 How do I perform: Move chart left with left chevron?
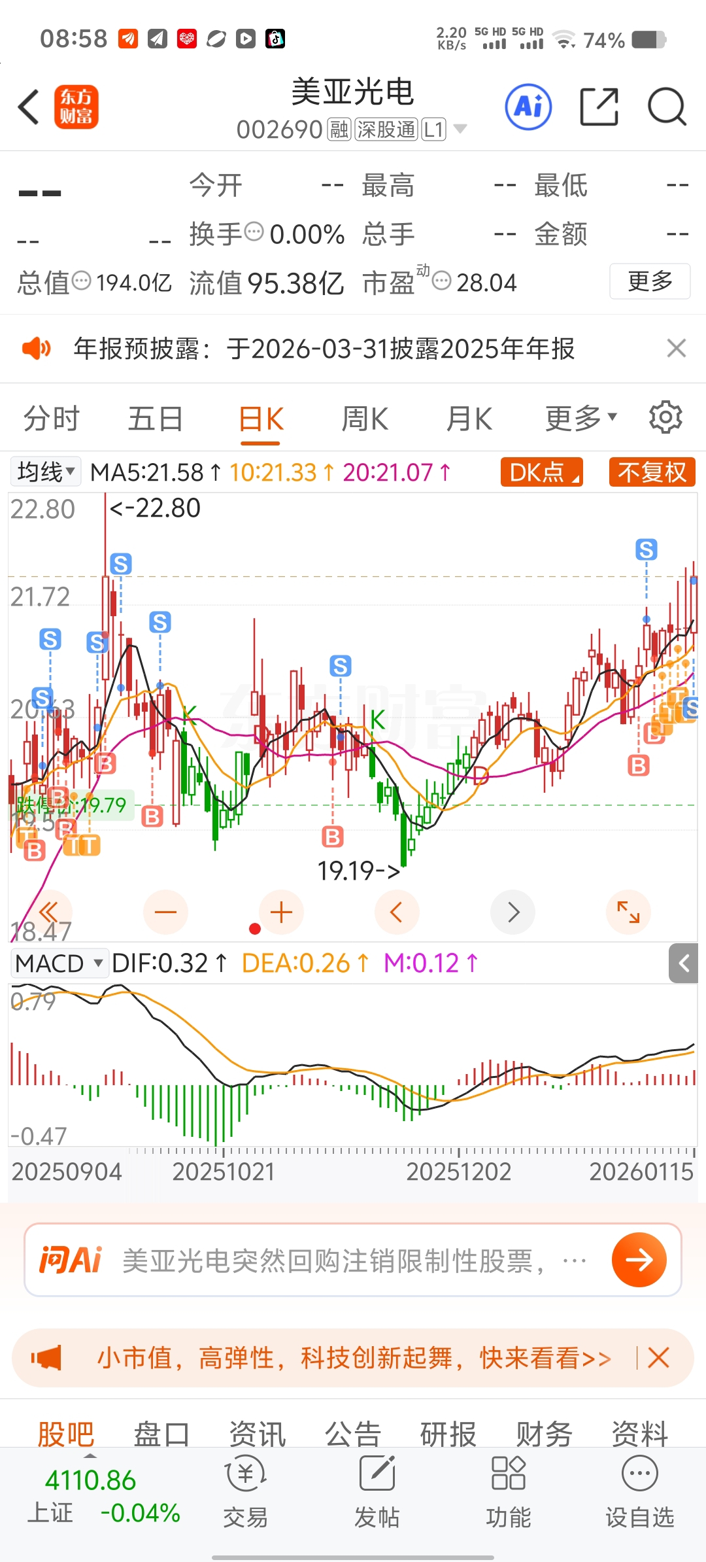coord(396,912)
